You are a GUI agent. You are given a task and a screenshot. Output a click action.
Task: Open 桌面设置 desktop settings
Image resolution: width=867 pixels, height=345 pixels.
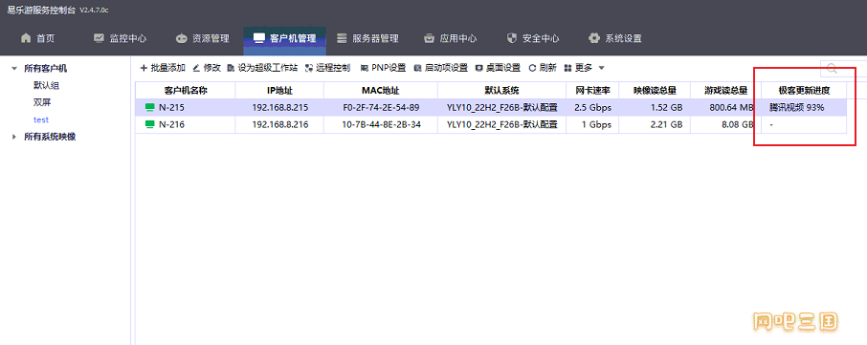(x=498, y=68)
